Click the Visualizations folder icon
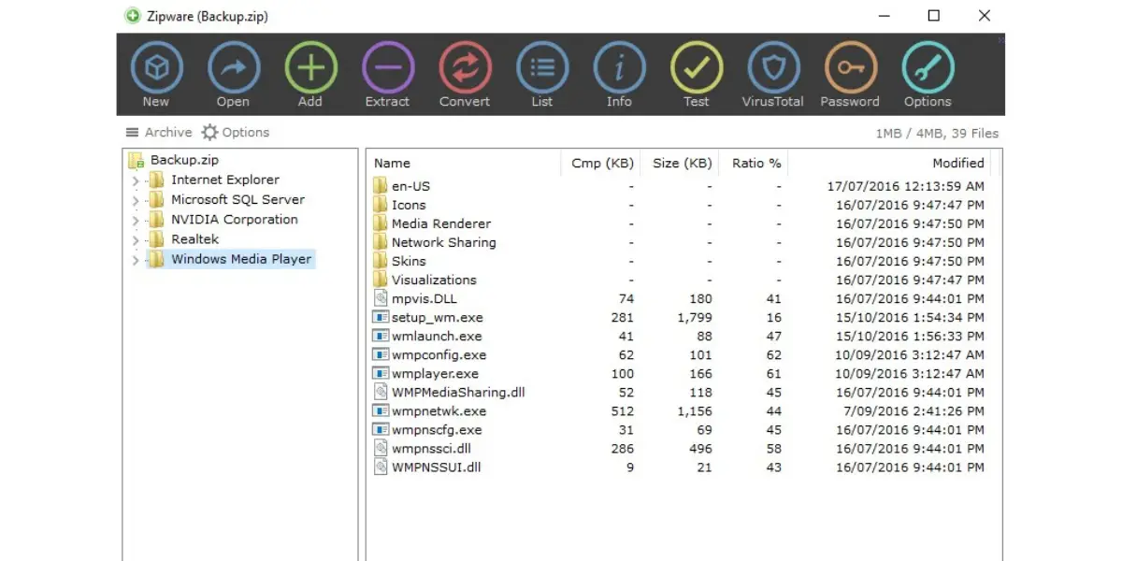Viewport: 1122px width, 561px height. tap(381, 280)
